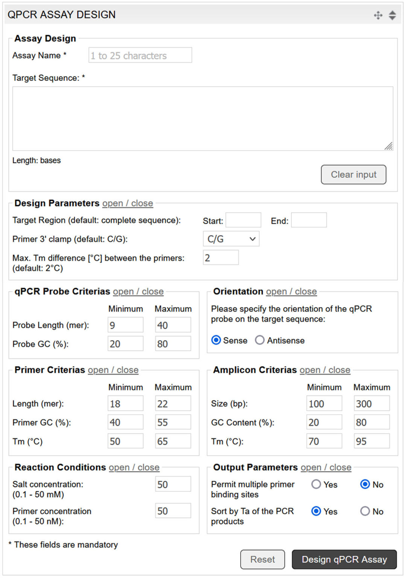Click the move panel icon

point(378,15)
